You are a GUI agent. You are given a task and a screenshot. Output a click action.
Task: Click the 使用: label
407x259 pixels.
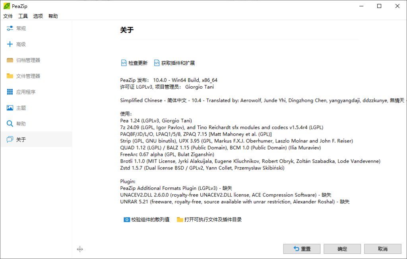tap(126, 114)
